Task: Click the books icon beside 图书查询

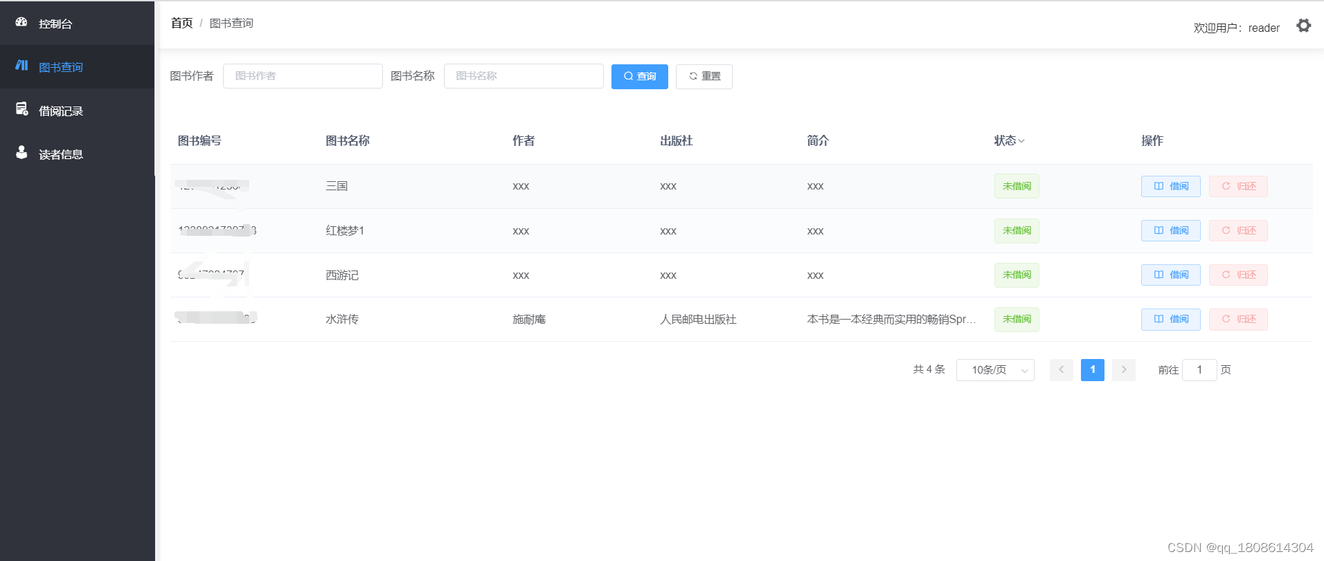Action: click(x=21, y=66)
